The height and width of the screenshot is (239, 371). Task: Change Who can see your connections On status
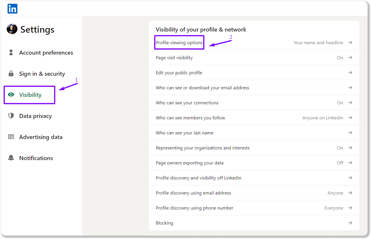pyautogui.click(x=340, y=103)
